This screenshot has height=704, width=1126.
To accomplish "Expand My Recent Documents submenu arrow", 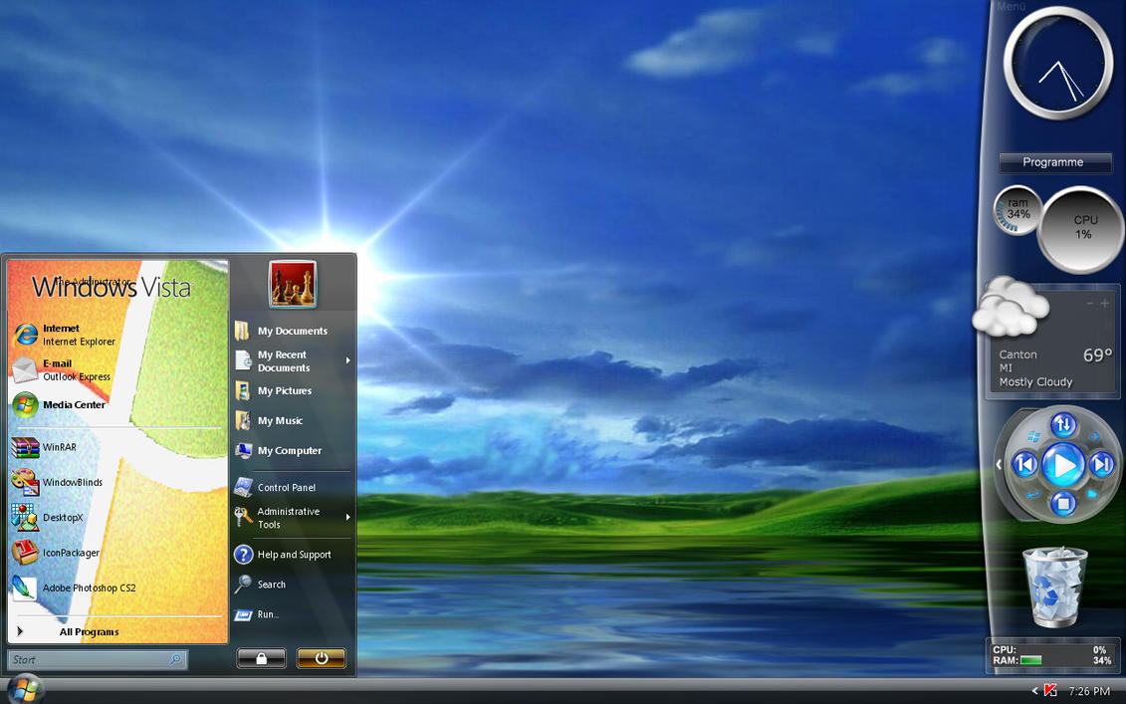I will click(348, 360).
